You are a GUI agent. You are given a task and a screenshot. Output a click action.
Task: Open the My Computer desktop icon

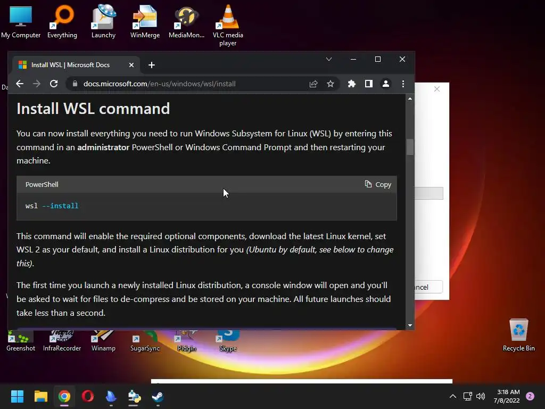(21, 21)
